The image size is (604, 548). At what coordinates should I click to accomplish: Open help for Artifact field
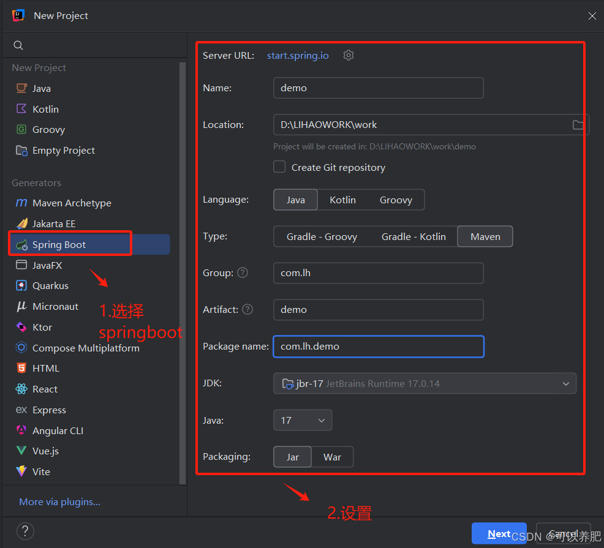click(247, 309)
